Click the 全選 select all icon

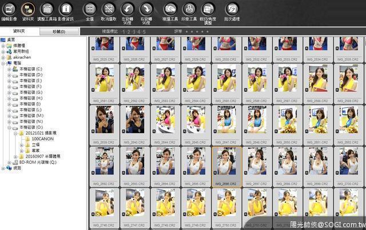pos(90,9)
